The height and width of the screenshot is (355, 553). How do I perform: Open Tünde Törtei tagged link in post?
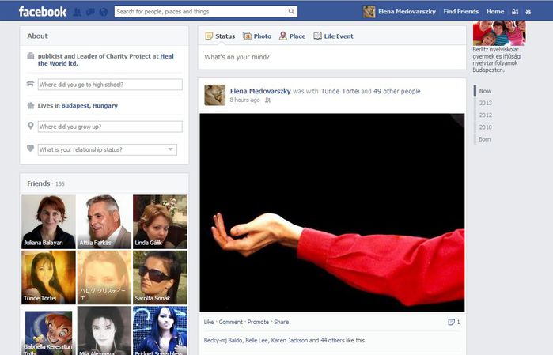click(340, 91)
